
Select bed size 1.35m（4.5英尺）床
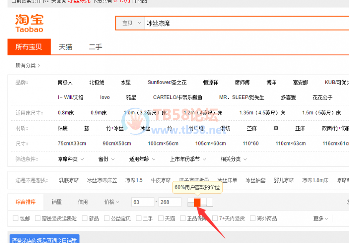click(x=262, y=113)
